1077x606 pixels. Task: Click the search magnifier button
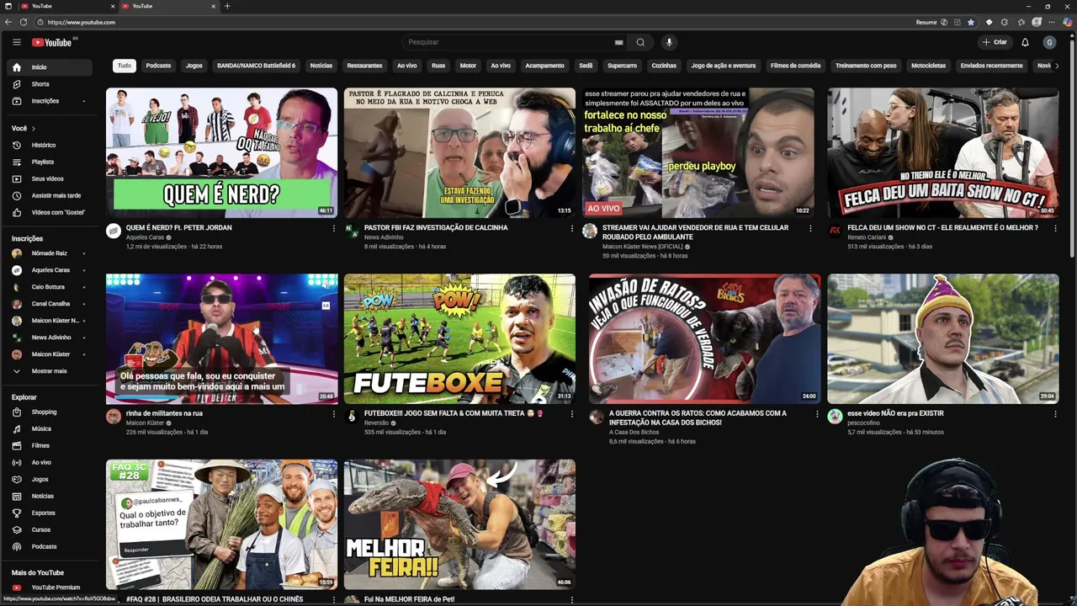pyautogui.click(x=640, y=42)
